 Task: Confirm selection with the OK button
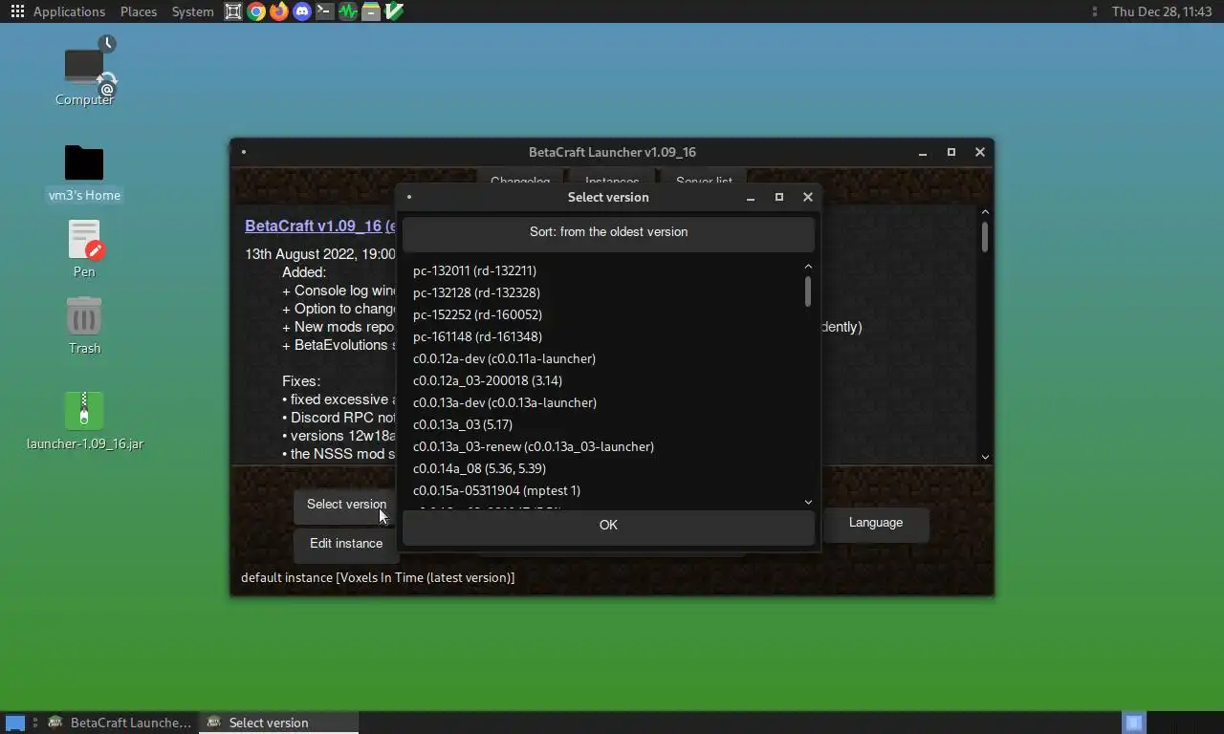click(608, 526)
